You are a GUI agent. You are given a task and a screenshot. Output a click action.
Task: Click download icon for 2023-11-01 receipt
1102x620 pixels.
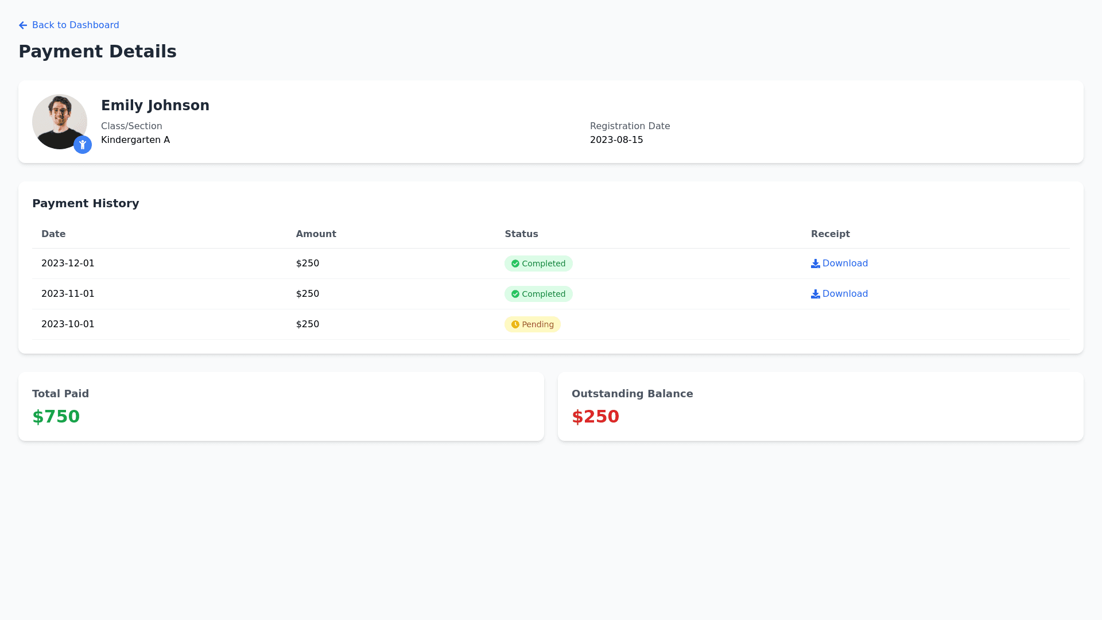click(815, 294)
